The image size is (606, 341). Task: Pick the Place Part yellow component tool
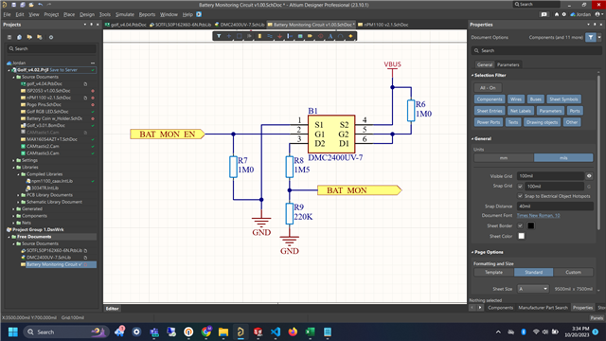(x=259, y=36)
